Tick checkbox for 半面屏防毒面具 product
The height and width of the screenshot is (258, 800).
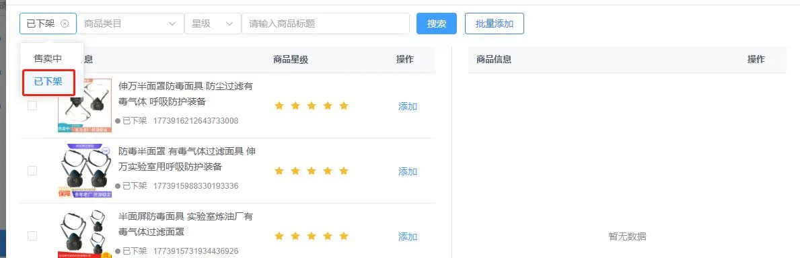(x=32, y=236)
